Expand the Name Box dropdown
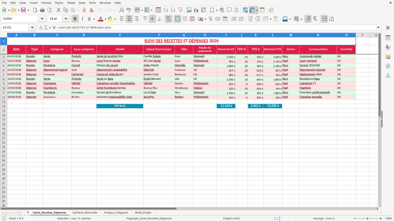The image size is (394, 221). pos(32,28)
